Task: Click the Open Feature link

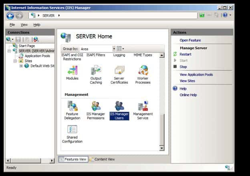Action: [190, 40]
